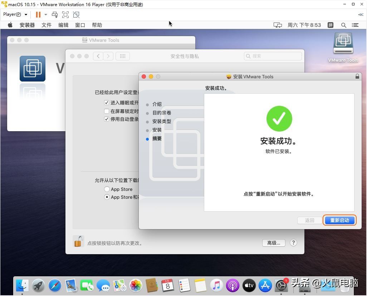Click the Music app in the Dock
Screen dimensions: 367x296
pyautogui.click(x=216, y=285)
